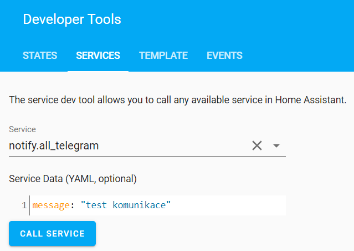Switch to the STATES tab
The width and height of the screenshot is (354, 251).
(x=40, y=56)
